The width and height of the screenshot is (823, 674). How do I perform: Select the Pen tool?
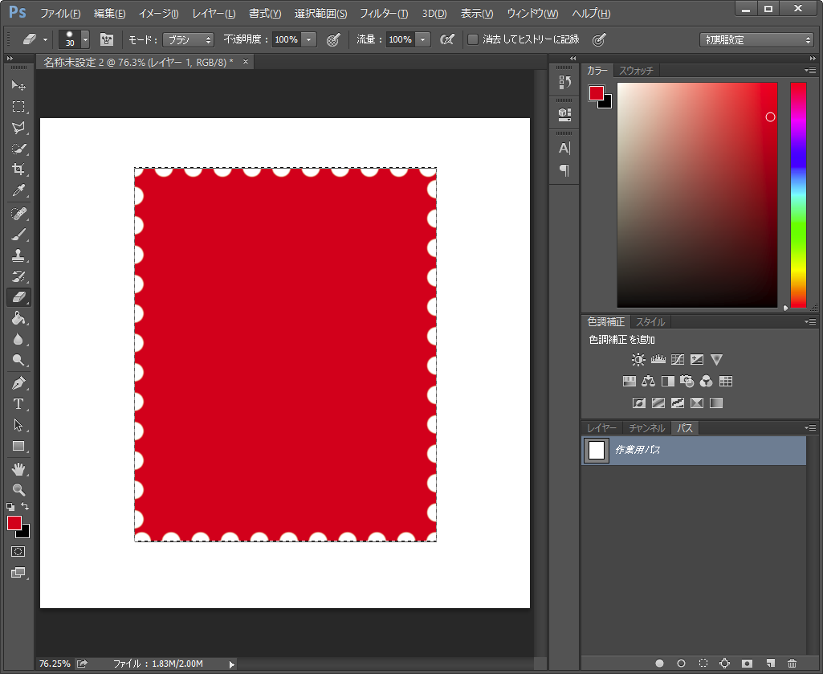coord(18,382)
